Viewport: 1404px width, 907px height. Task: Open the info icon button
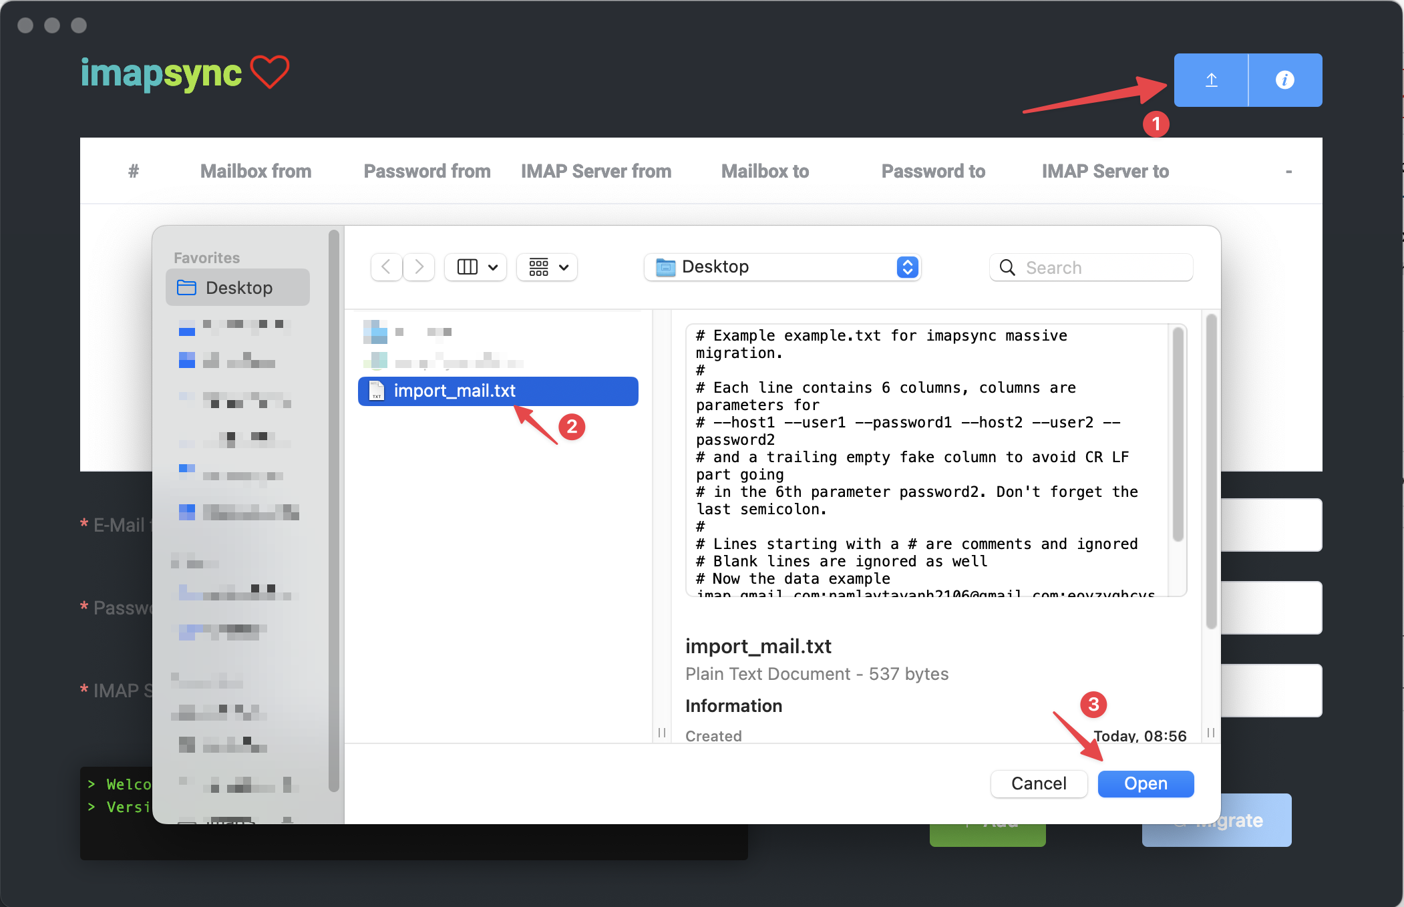point(1285,80)
